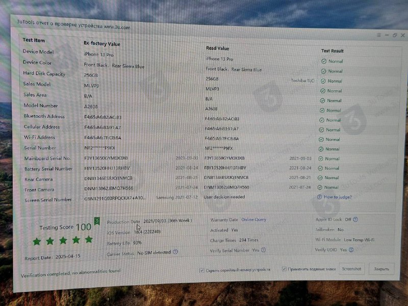Minimize the 3uTools report window
Screen dimensions: 408x306
coord(387,35)
